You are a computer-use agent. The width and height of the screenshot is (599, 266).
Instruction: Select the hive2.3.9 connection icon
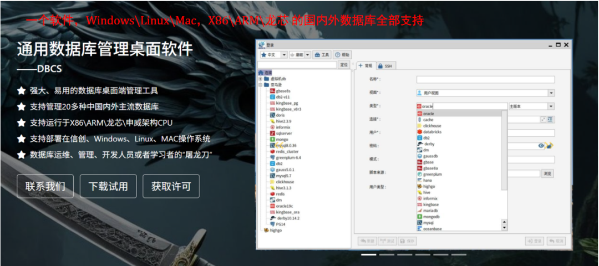coord(272,121)
